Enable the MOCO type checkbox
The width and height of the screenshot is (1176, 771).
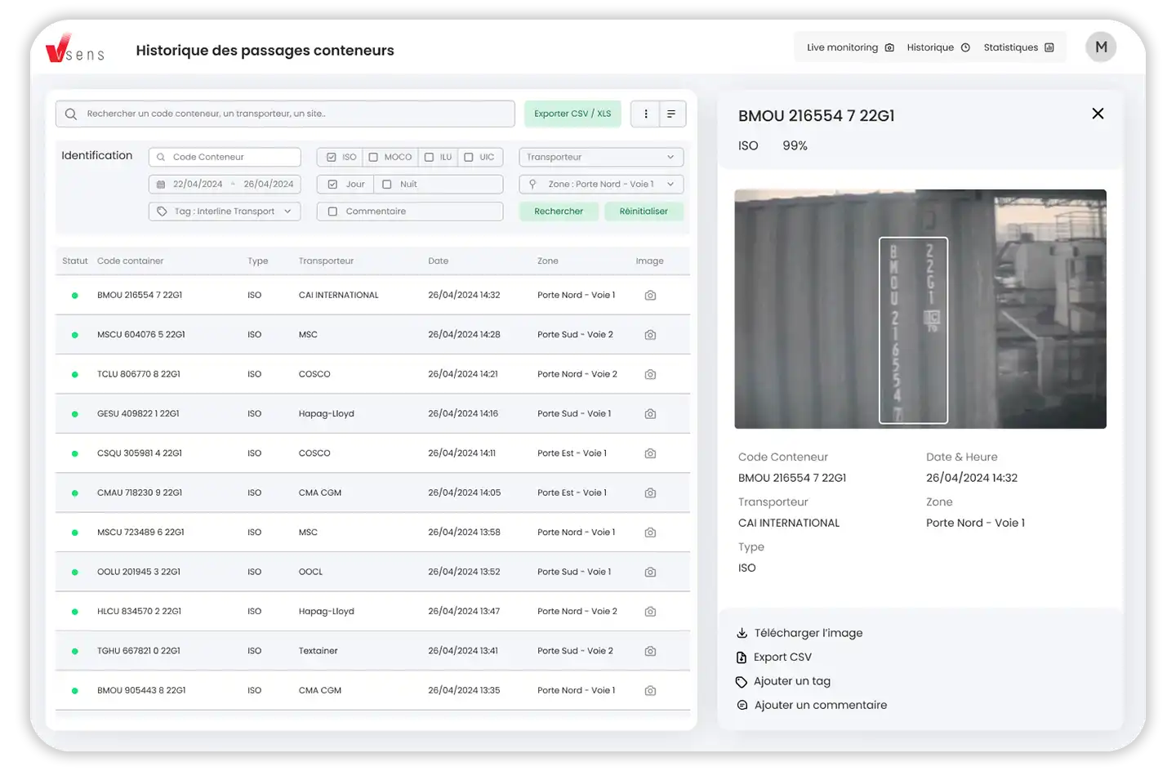point(373,158)
